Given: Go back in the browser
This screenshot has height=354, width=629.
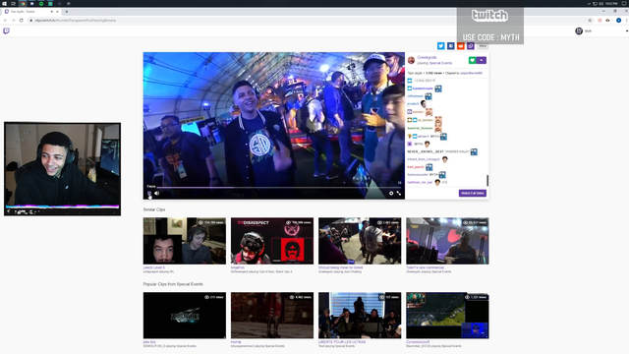Looking at the screenshot, I should [x=5, y=20].
